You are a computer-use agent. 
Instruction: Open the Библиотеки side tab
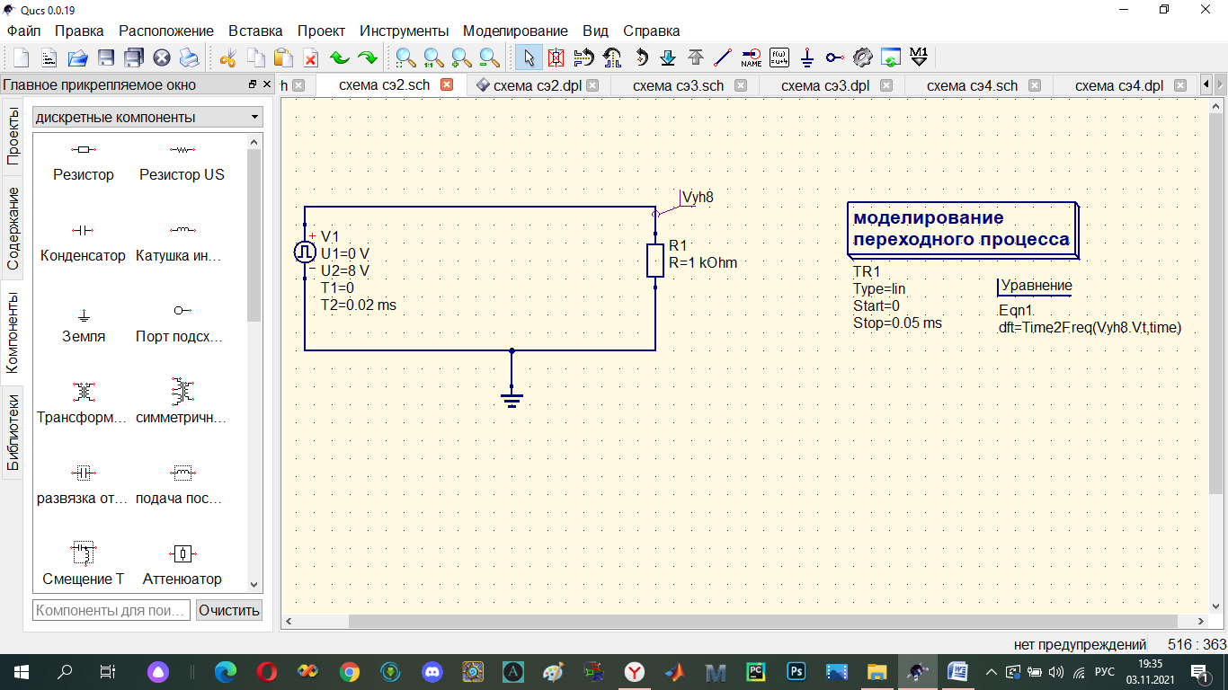point(13,432)
